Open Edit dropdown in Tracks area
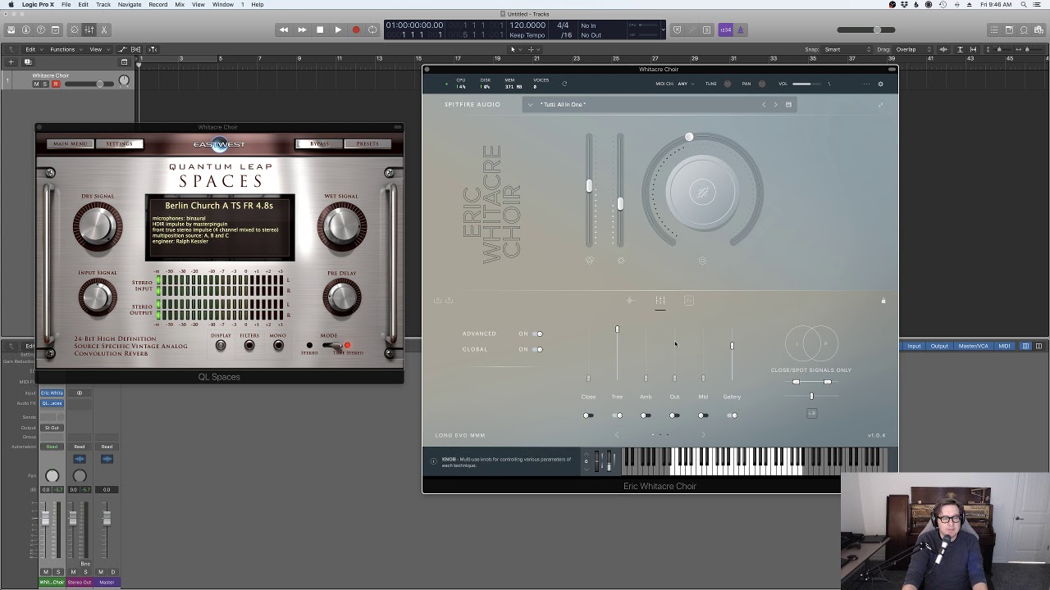This screenshot has width=1050, height=590. tap(33, 49)
